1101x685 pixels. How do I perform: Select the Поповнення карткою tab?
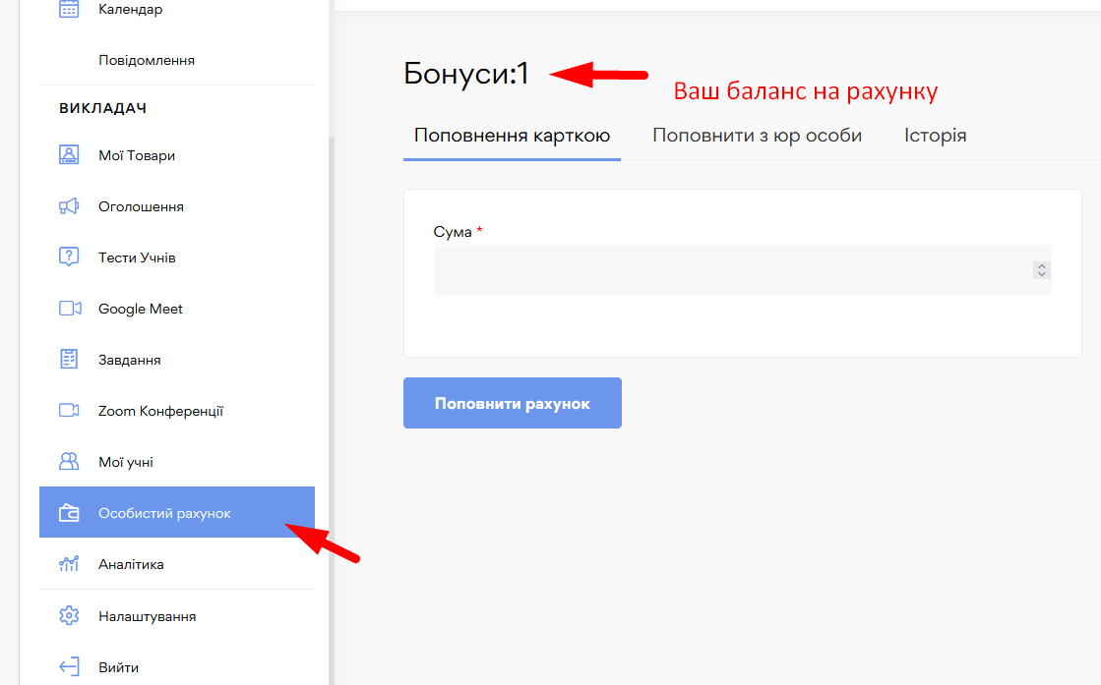click(x=512, y=136)
